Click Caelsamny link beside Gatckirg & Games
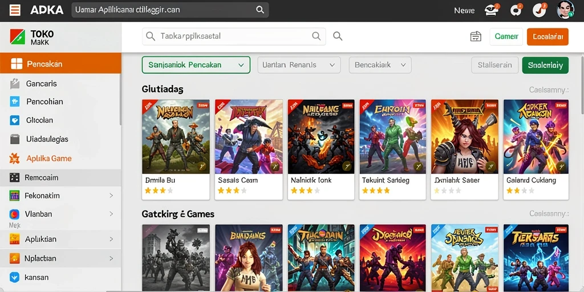Screen dimensions: 584x292 click(x=549, y=214)
